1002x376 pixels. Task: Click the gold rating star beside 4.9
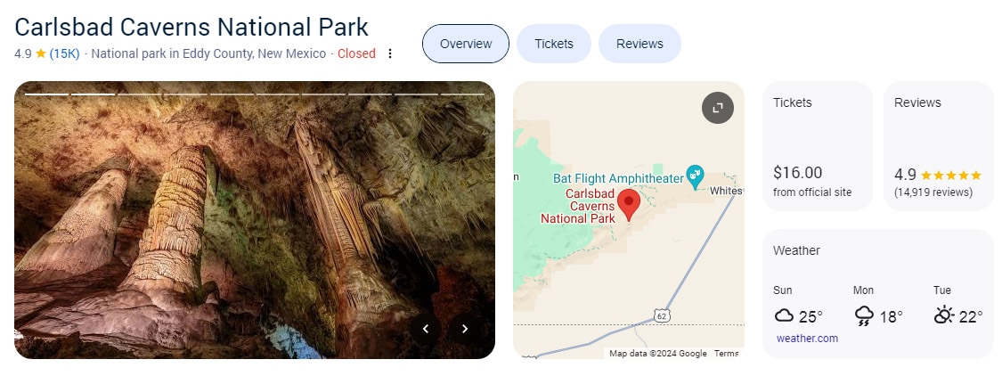click(x=41, y=53)
